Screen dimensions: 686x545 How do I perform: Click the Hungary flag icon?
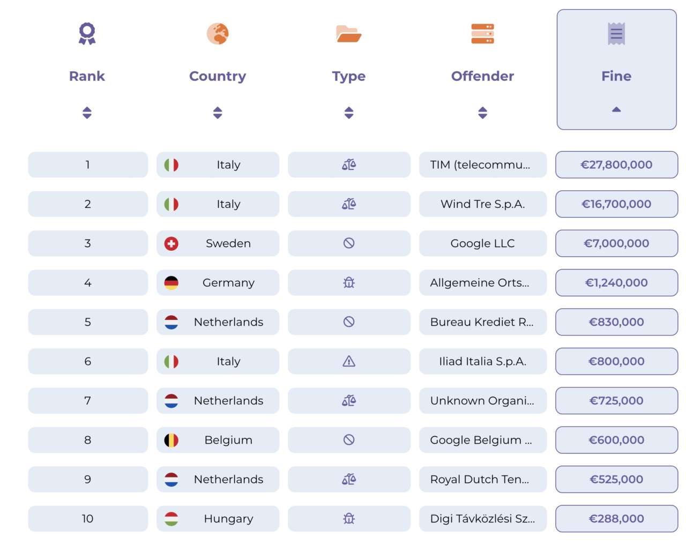tap(171, 519)
